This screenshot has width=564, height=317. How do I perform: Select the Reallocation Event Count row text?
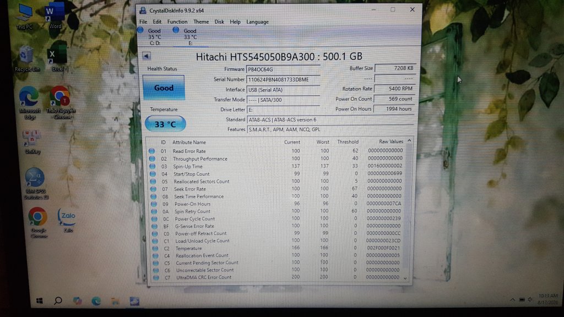point(202,255)
